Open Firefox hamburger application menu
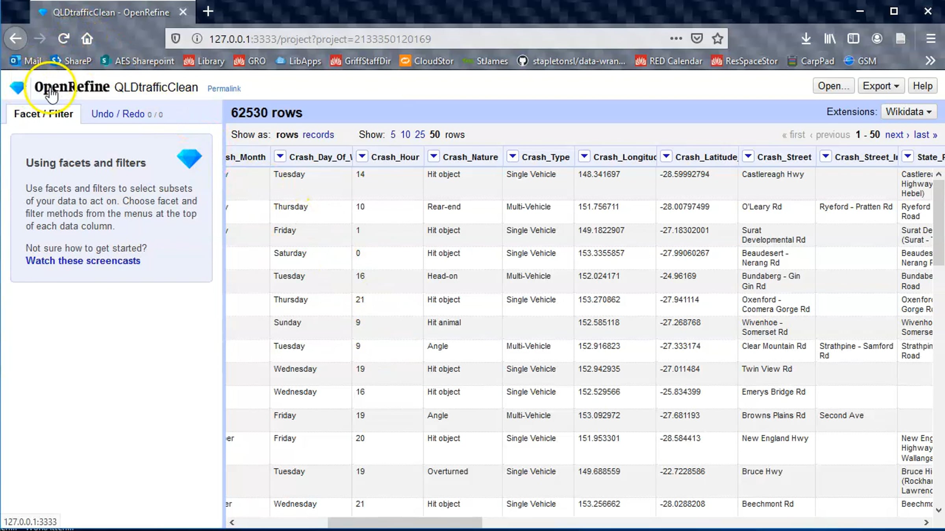This screenshot has width=945, height=531. 930,39
